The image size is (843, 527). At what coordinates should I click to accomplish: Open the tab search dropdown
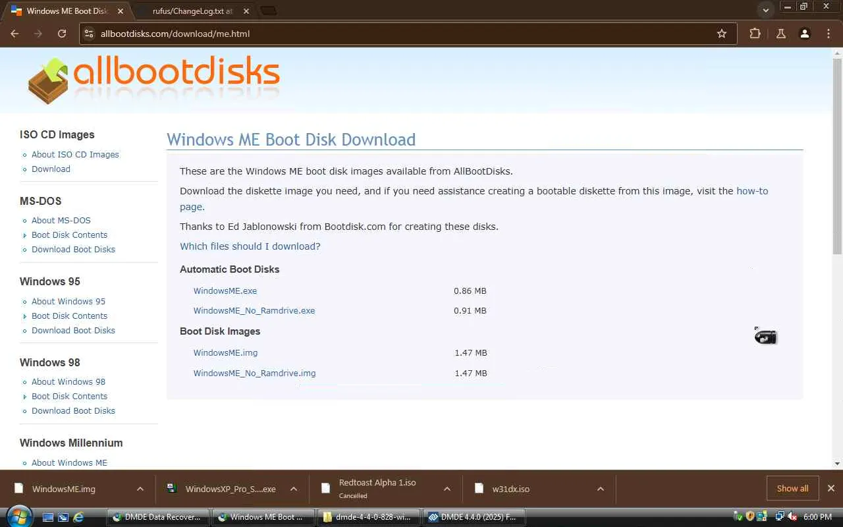click(x=765, y=11)
